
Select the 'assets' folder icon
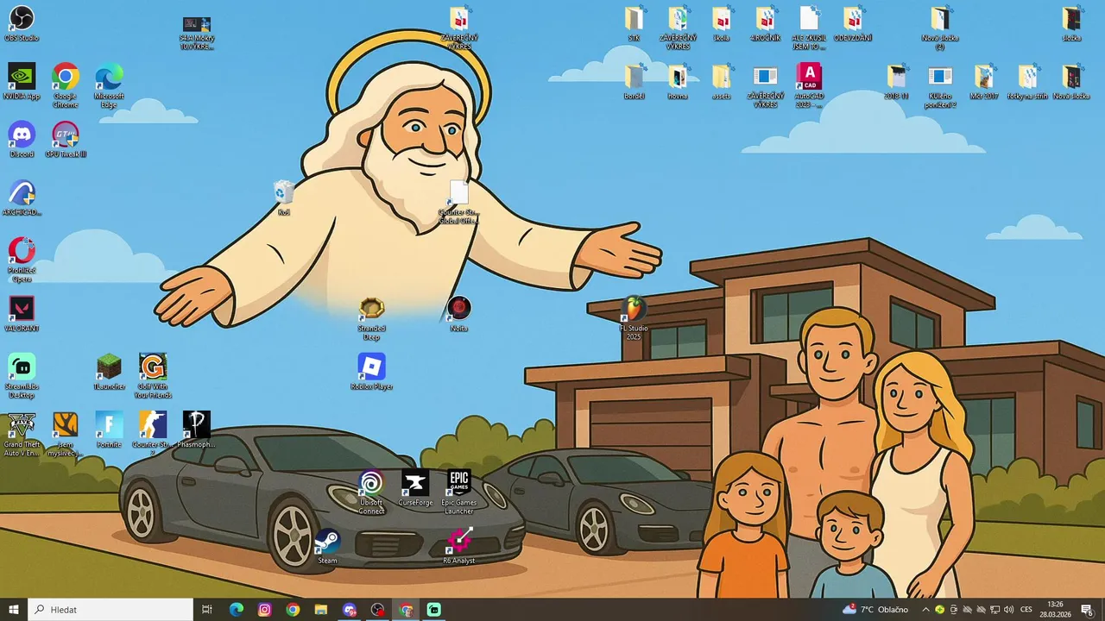722,82
